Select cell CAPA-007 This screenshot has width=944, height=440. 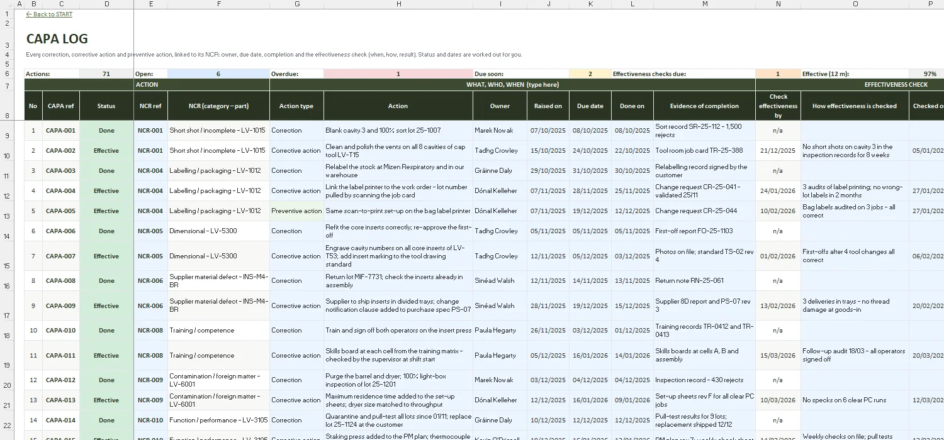click(61, 256)
